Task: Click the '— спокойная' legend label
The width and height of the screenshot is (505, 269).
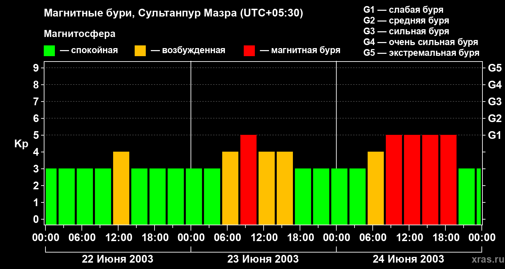Action: tap(89, 51)
